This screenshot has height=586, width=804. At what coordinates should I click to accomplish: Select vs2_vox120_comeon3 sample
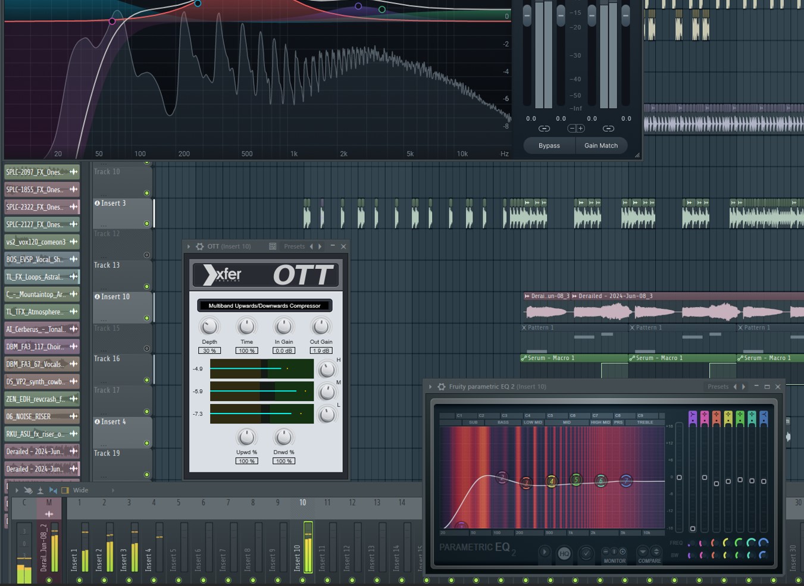[42, 242]
